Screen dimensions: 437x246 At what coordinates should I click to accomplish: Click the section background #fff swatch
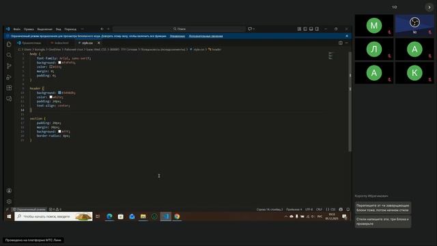[59, 131]
